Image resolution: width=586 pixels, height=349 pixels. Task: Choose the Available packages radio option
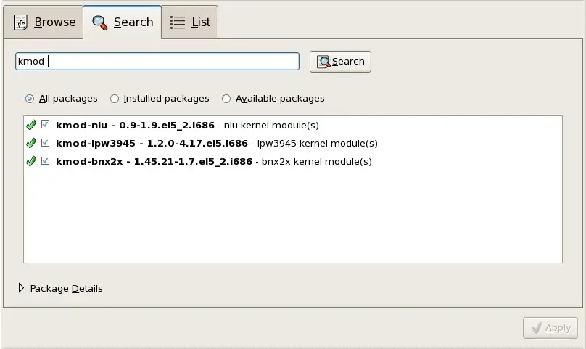226,99
